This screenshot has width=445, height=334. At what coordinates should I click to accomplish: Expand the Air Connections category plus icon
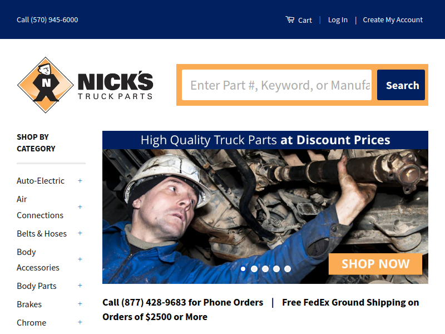(x=80, y=207)
